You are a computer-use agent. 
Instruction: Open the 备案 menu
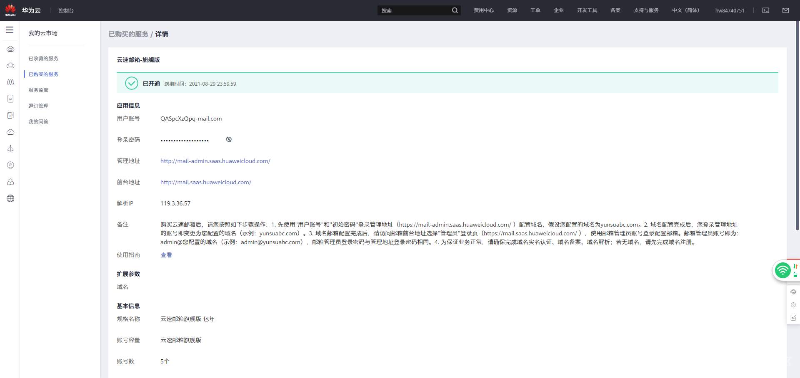[x=615, y=10]
